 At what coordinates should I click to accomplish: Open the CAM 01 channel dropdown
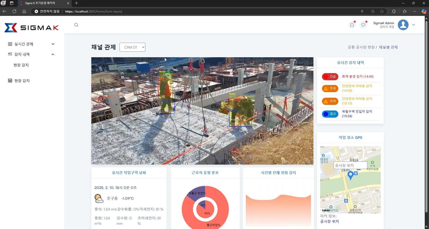click(132, 47)
